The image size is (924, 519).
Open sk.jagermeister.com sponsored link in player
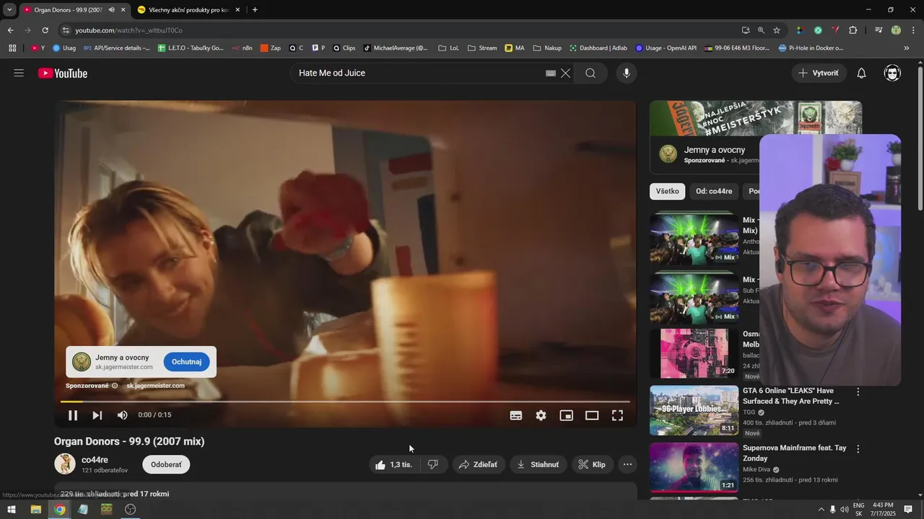click(155, 386)
